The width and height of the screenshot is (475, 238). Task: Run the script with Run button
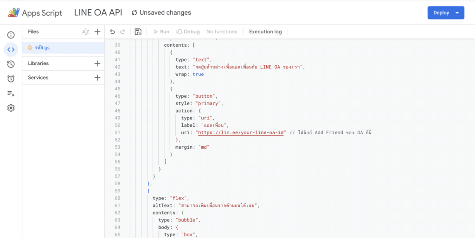161,32
